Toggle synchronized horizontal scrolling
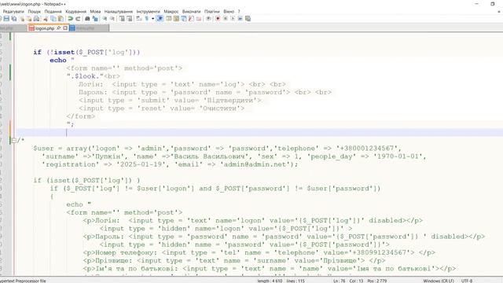503x283 pixels. click(130, 19)
